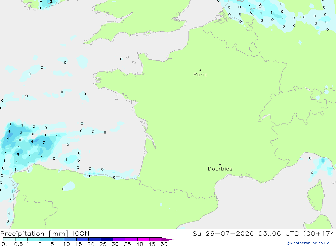Image resolution: width=336 pixels, height=246 pixels.
Task: Pick the 35–40 mm purple legend swatch
Action: (x=131, y=239)
